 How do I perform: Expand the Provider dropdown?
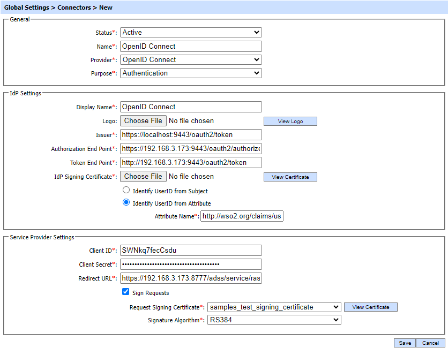click(190, 60)
